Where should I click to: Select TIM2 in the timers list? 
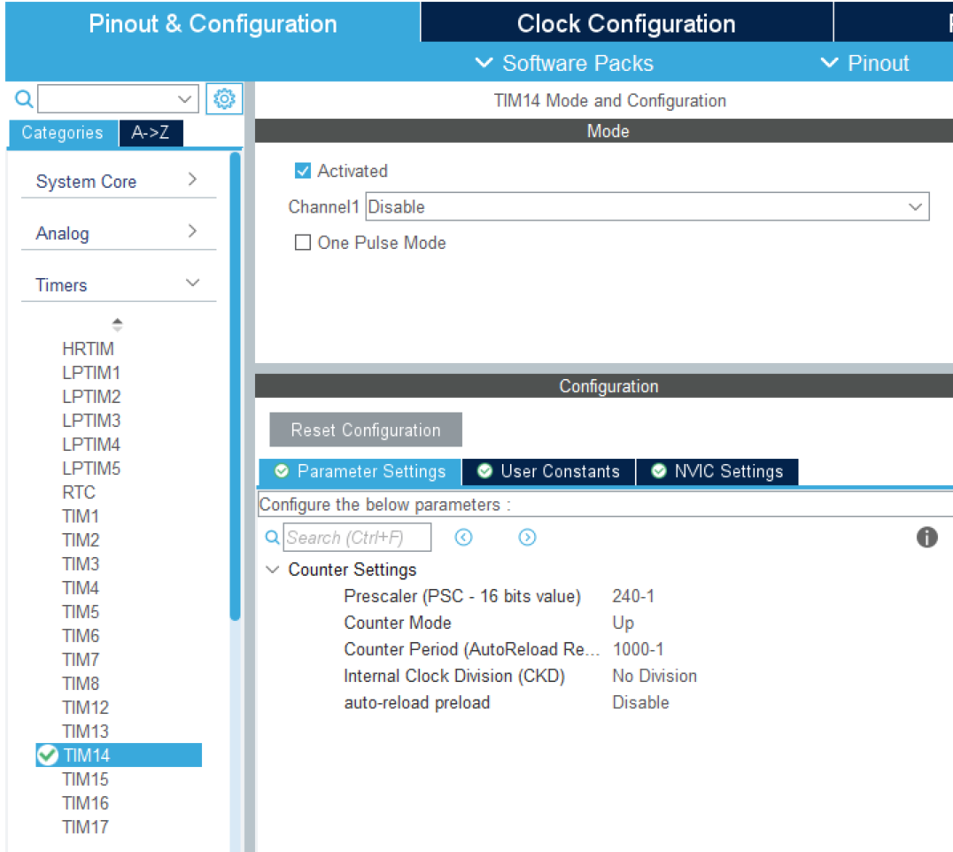point(81,539)
